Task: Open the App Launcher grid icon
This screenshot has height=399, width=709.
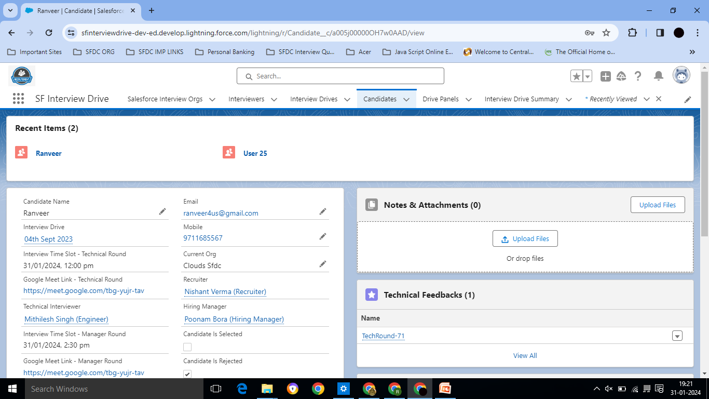Action: [18, 99]
